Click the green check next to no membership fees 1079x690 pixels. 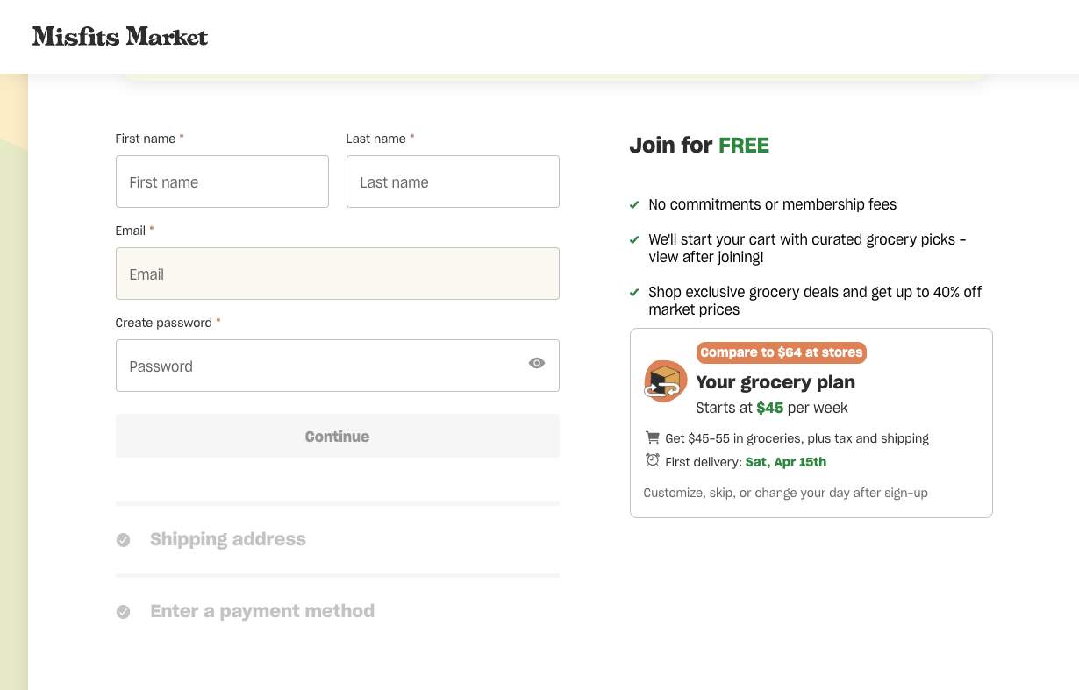click(633, 204)
